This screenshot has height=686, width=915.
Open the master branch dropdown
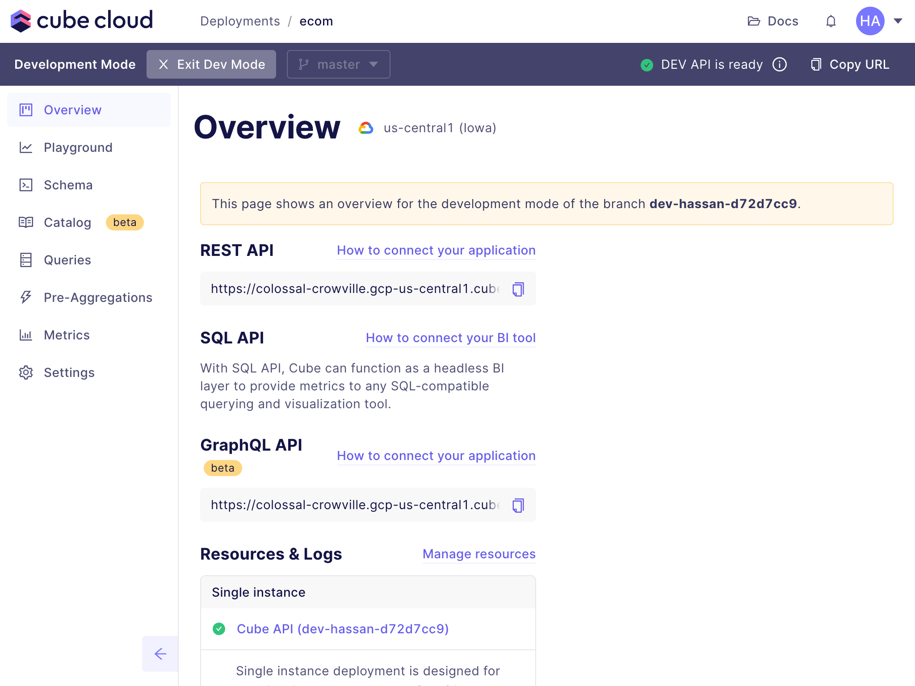338,64
